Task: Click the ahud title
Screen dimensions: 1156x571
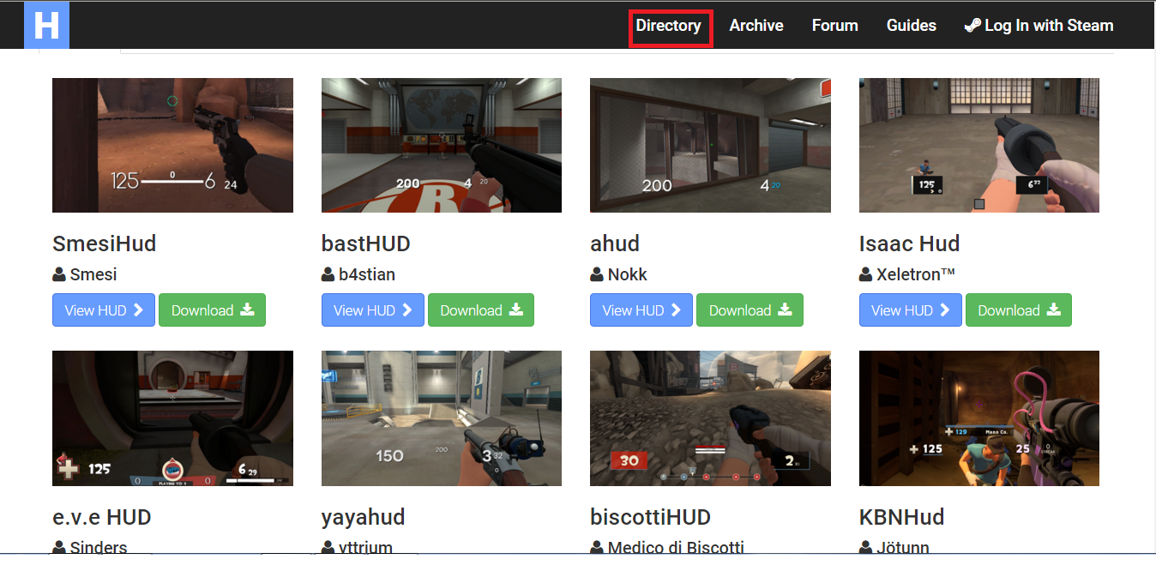Action: click(615, 243)
